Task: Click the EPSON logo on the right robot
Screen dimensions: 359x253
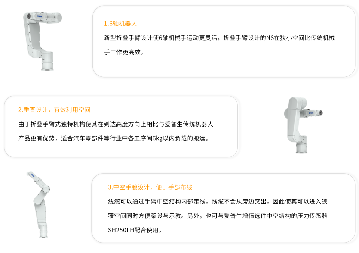Action: [311, 112]
